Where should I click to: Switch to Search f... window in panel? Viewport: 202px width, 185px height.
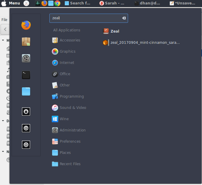77,3
